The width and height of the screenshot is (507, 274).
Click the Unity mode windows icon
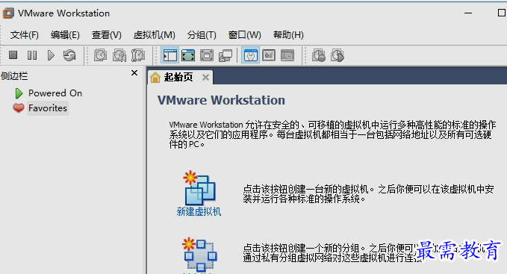225,55
